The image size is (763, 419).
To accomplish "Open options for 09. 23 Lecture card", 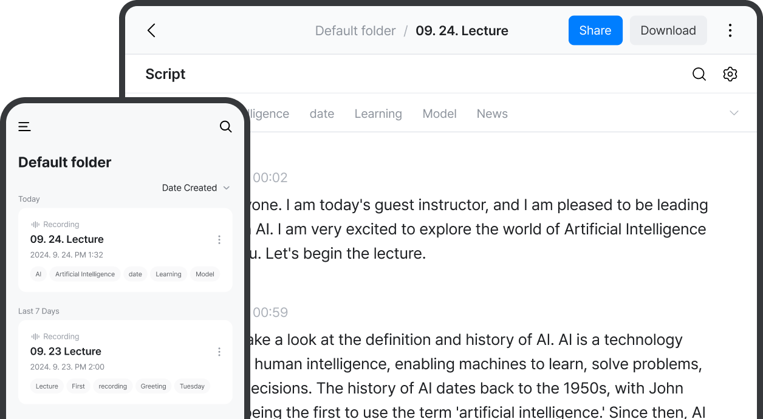I will (219, 352).
